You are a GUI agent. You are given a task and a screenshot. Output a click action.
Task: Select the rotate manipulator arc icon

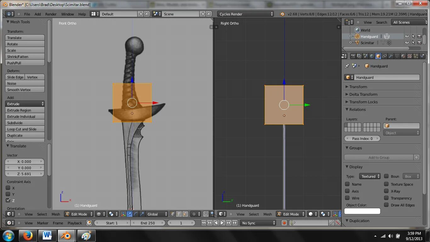coord(136,214)
